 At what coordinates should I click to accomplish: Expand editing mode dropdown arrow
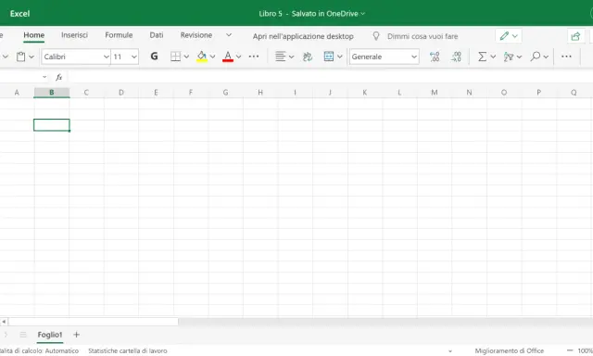pyautogui.click(x=515, y=36)
